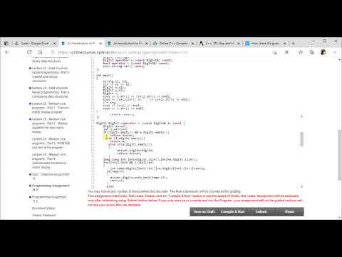
Task: Open Lecture 25 Part 2 Manual algorithm
Action: point(50,125)
